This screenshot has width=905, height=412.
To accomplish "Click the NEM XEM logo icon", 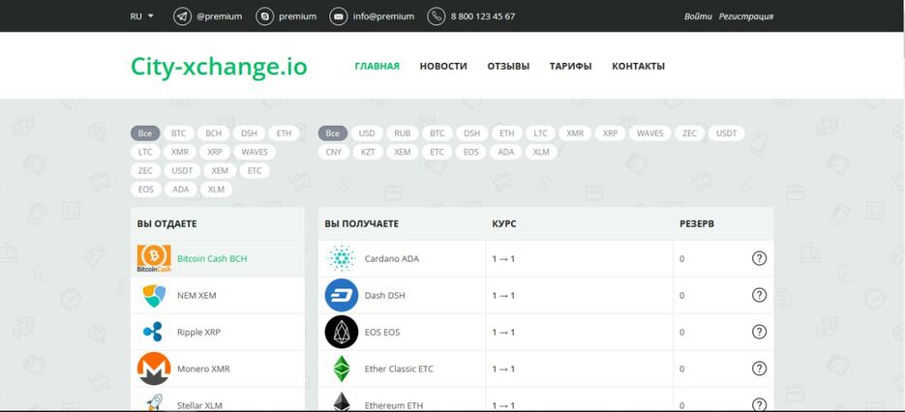I will point(154,295).
